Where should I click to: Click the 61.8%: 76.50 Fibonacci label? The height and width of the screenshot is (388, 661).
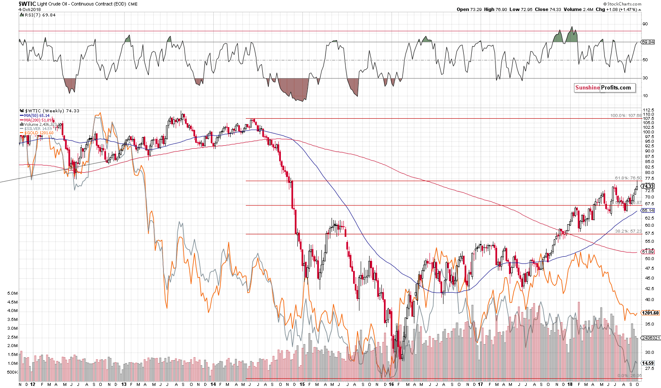point(628,178)
